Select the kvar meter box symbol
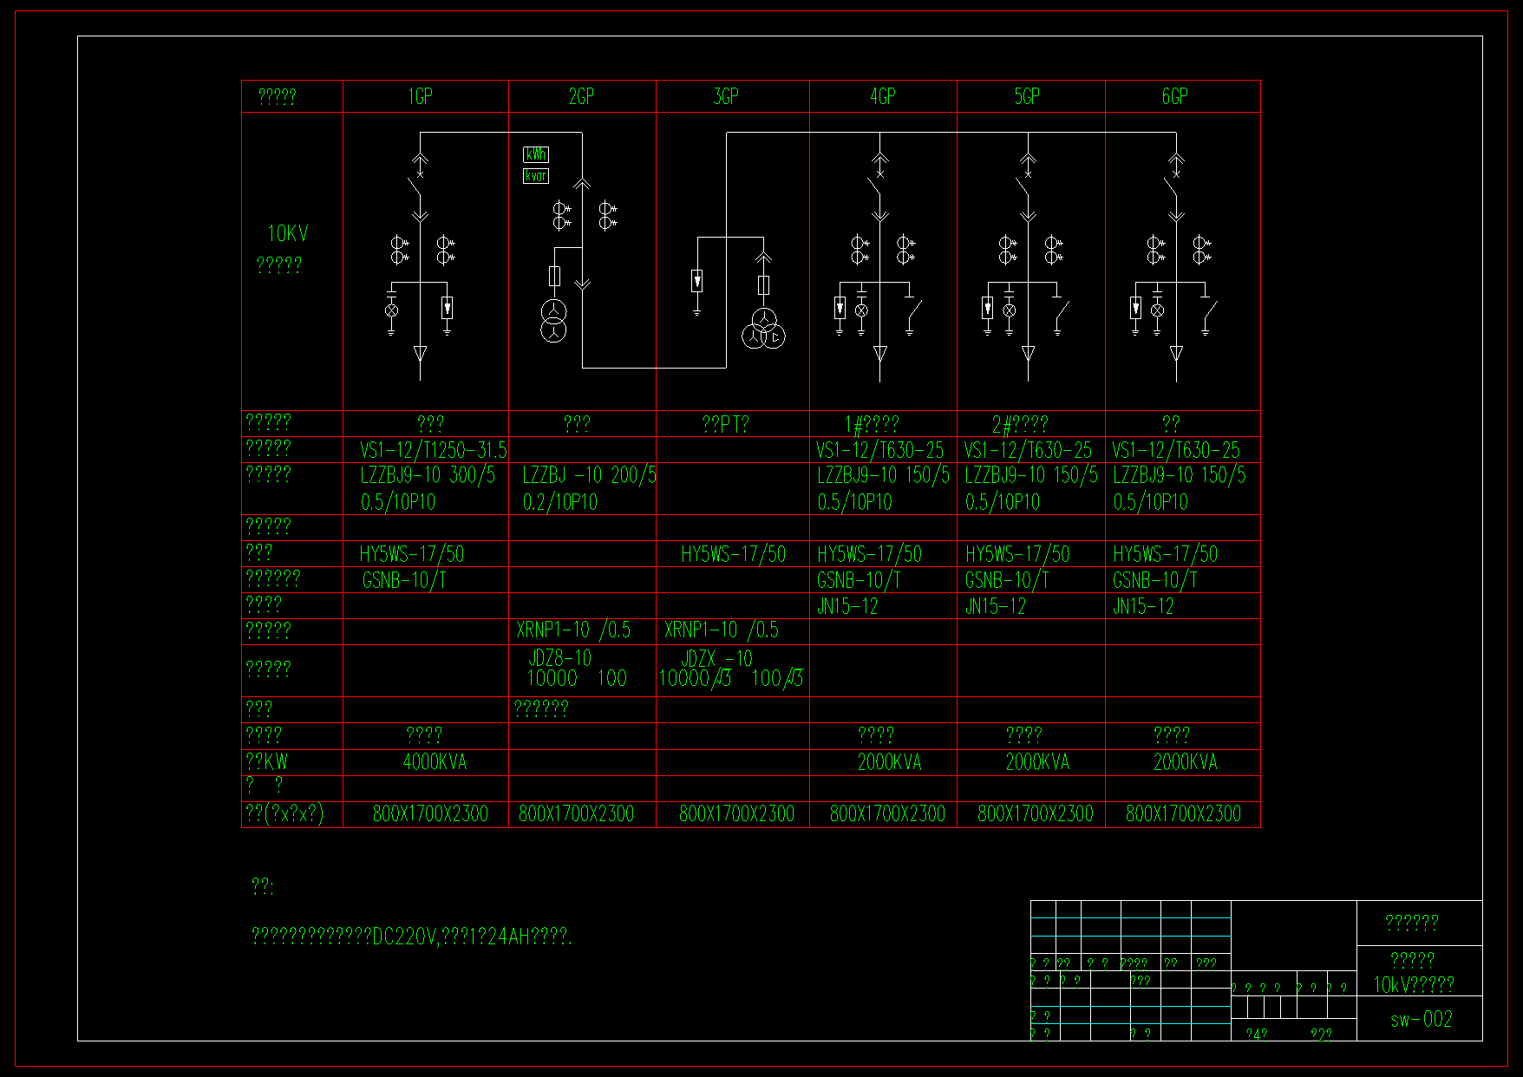This screenshot has height=1077, width=1523. 536,176
